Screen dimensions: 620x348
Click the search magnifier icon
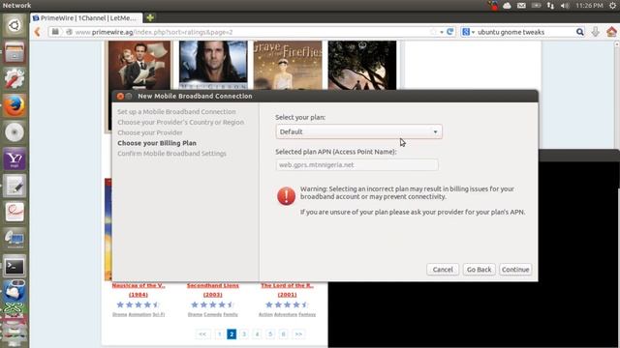(x=579, y=32)
